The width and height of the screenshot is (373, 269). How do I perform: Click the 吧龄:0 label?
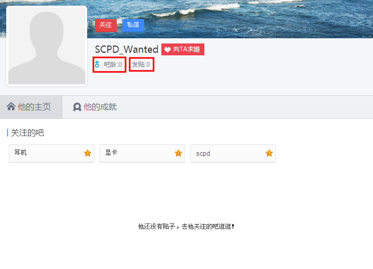[x=113, y=65]
